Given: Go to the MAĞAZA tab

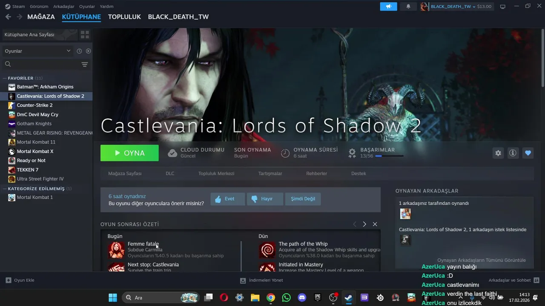Looking at the screenshot, I should (x=41, y=17).
